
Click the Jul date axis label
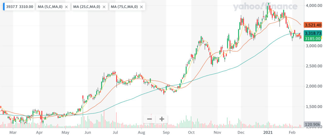(x=115, y=132)
